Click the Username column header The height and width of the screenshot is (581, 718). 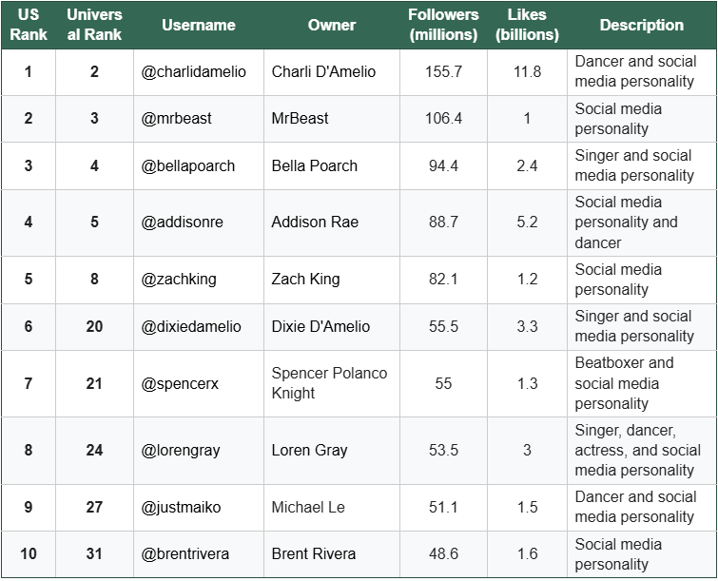[x=198, y=25]
